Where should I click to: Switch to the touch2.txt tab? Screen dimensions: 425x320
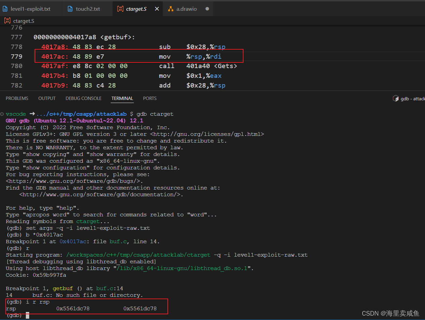point(87,9)
